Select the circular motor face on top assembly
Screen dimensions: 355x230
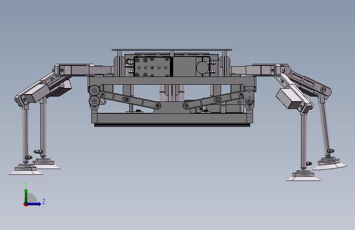pos(204,67)
